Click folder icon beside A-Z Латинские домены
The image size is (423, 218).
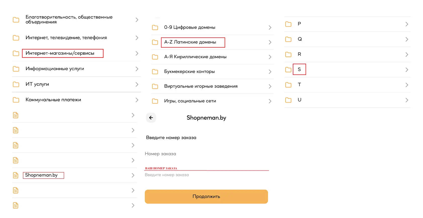coord(155,42)
